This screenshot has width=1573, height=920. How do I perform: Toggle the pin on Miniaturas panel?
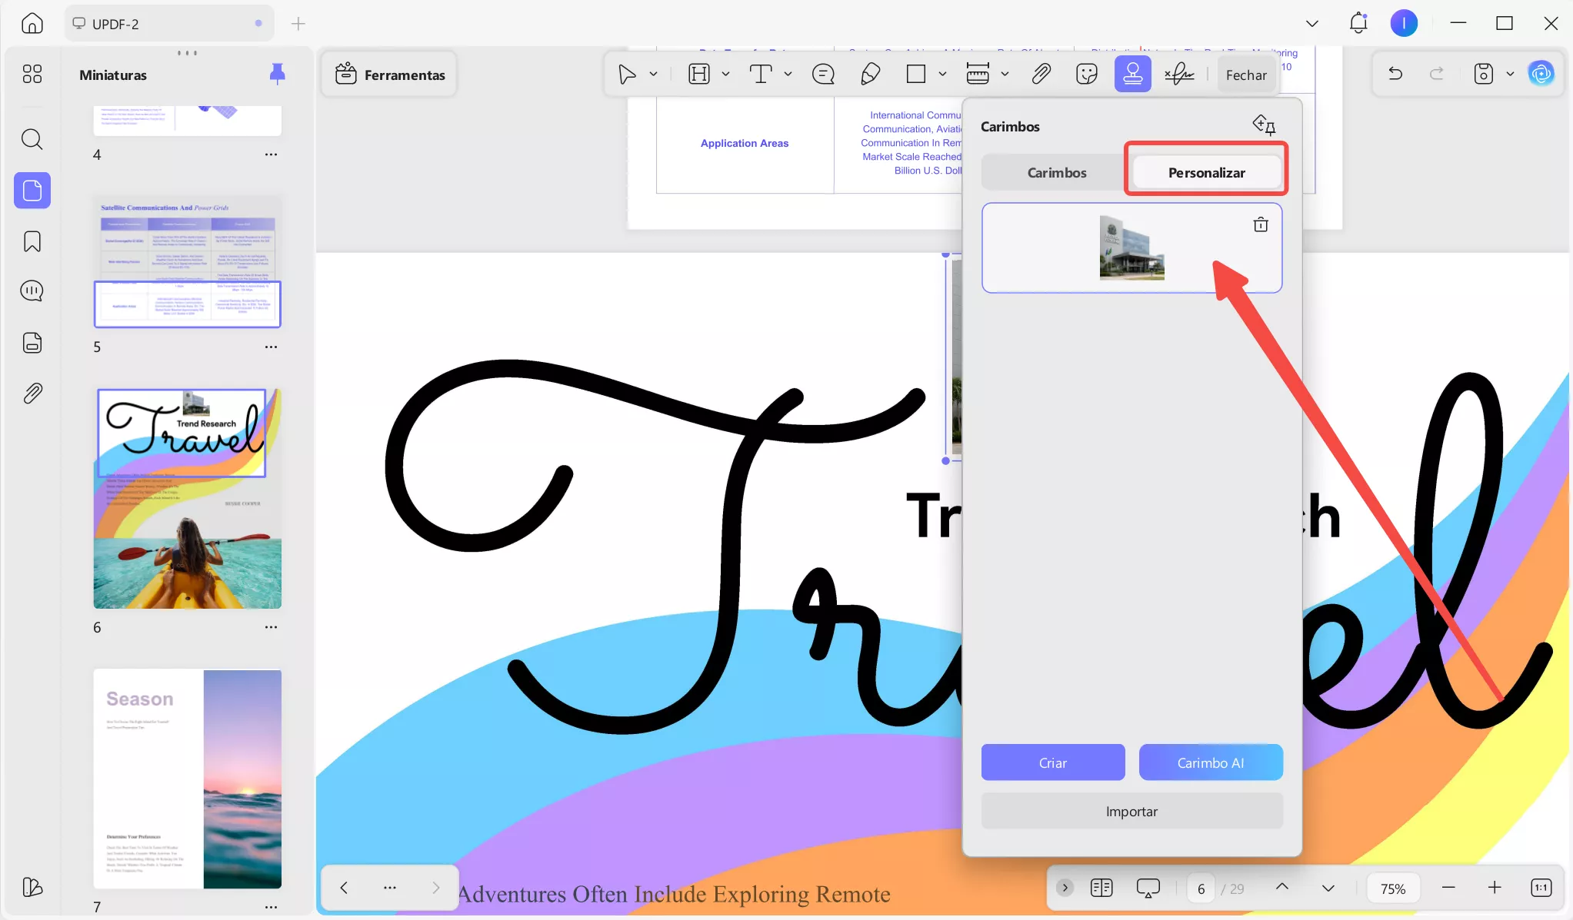(x=277, y=74)
